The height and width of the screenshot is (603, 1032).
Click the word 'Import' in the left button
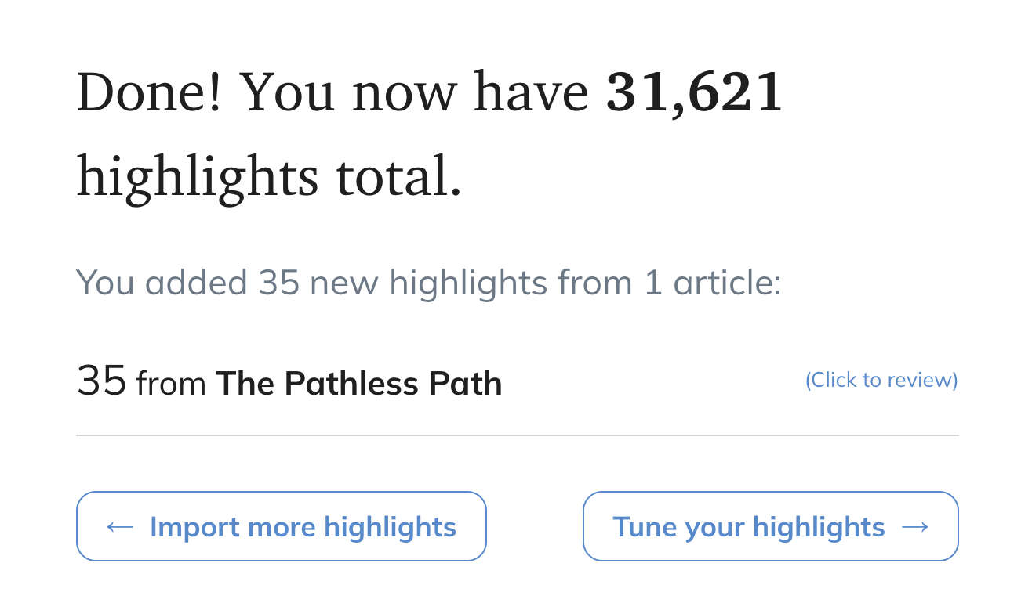click(194, 527)
